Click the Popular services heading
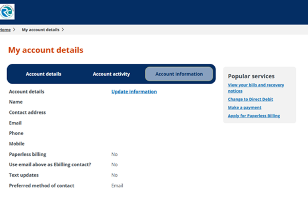 (251, 76)
